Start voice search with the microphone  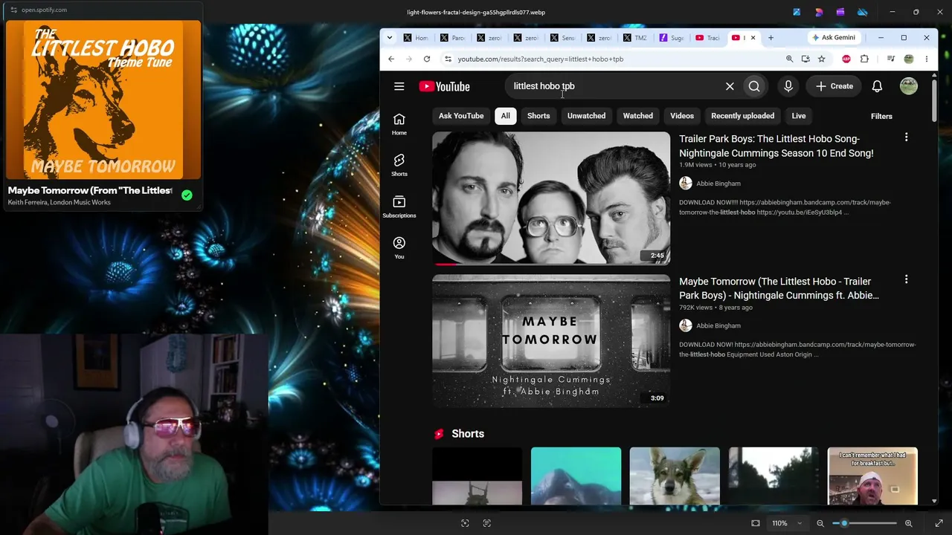pos(788,86)
